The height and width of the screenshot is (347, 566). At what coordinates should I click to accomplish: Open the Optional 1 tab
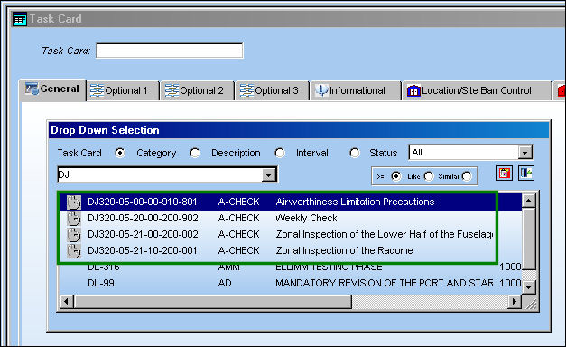123,90
